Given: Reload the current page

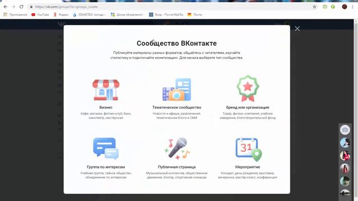Looking at the screenshot, I should click(21, 7).
